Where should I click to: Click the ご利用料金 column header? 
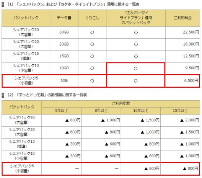pos(182,18)
